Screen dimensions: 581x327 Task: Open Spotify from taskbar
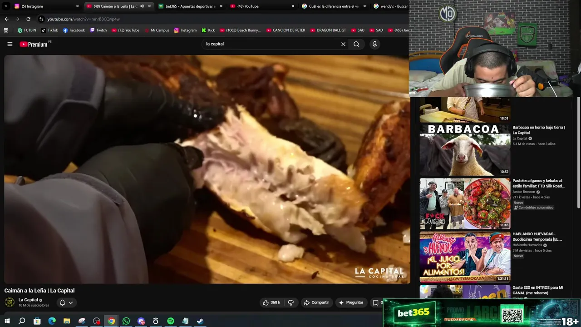pyautogui.click(x=171, y=321)
